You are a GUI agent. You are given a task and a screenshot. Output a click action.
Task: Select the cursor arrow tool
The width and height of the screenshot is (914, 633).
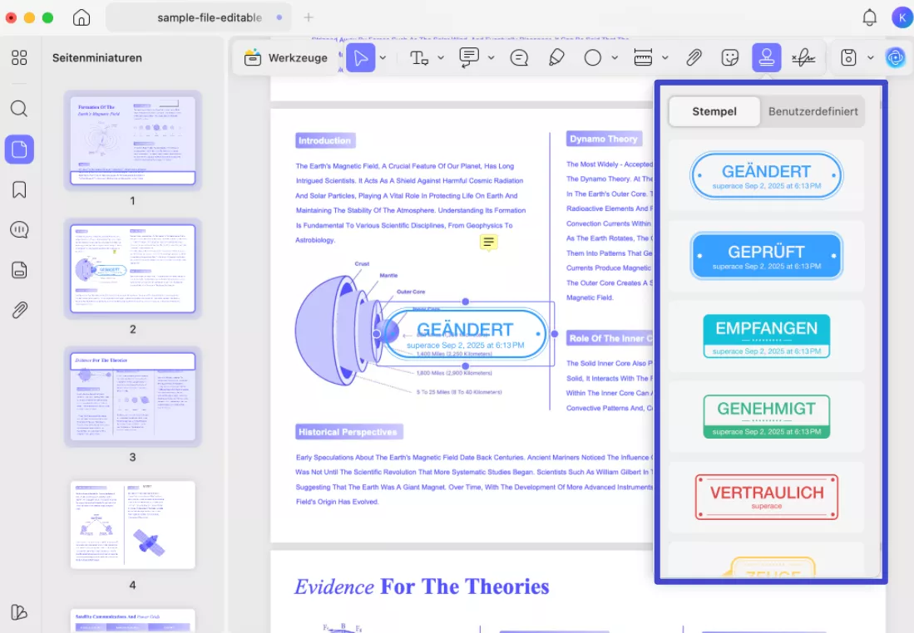pos(360,57)
